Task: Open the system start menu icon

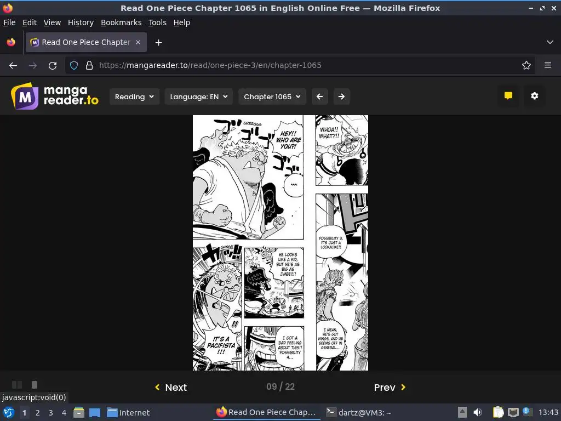Action: [9, 412]
